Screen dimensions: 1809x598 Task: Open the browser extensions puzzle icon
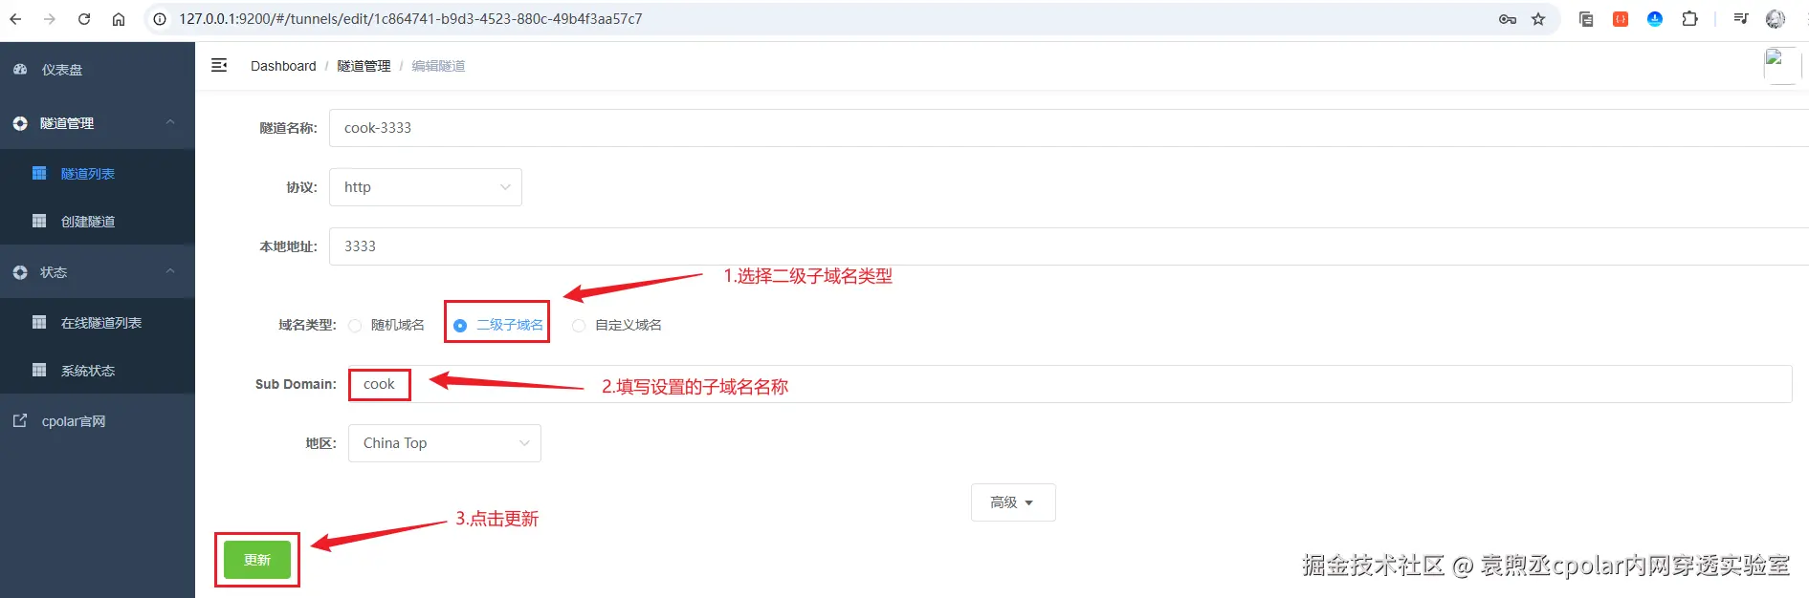point(1689,19)
